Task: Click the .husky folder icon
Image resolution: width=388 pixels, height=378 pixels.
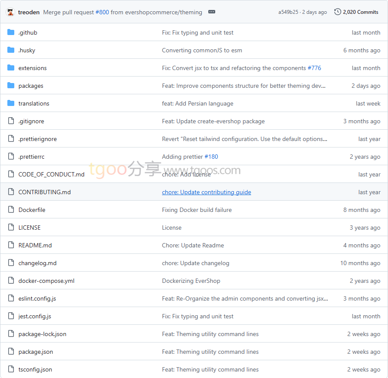Action: click(x=11, y=50)
